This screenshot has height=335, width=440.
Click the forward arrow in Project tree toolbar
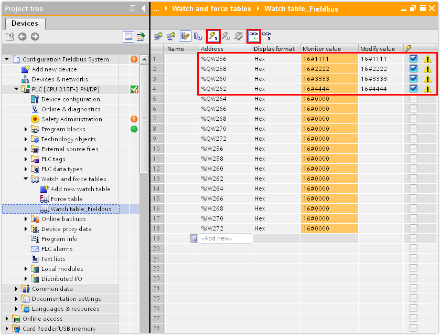(x=35, y=36)
